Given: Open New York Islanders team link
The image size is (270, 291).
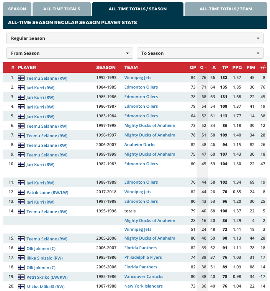Looking at the screenshot, I should point(143,286).
